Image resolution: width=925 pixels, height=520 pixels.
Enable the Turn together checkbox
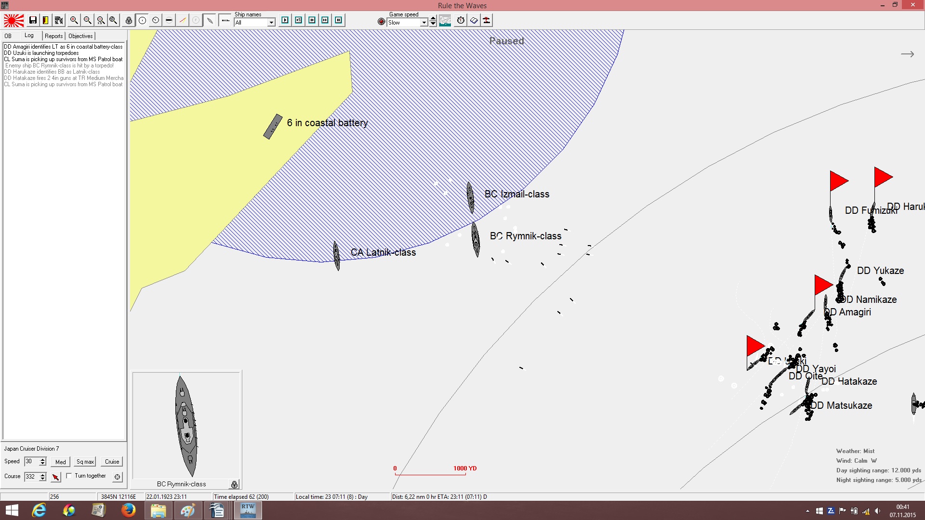[x=69, y=476]
